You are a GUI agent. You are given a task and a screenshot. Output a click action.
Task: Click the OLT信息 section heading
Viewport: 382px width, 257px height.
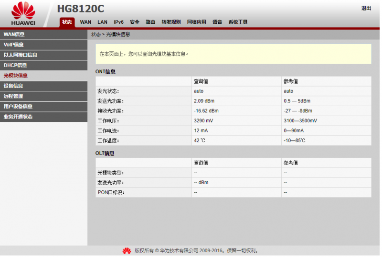105,153
